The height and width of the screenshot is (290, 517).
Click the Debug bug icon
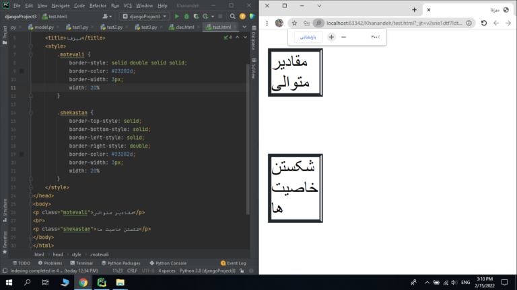186,15
